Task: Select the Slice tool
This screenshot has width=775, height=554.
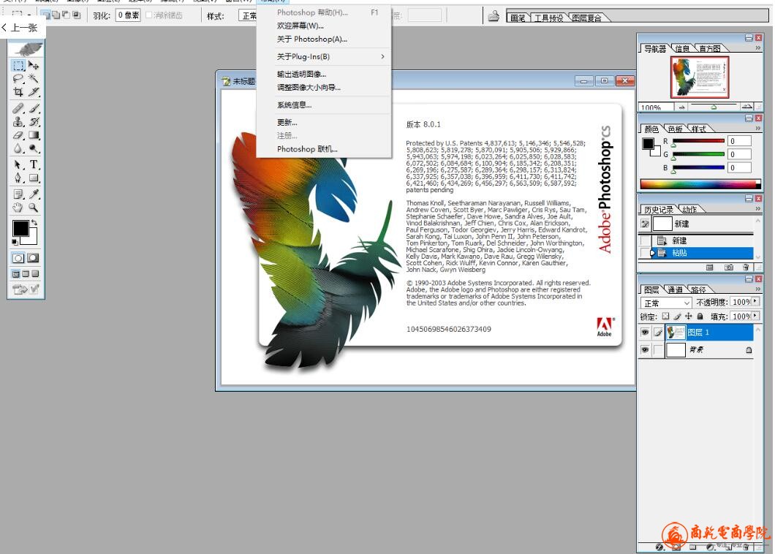Action: click(34, 92)
